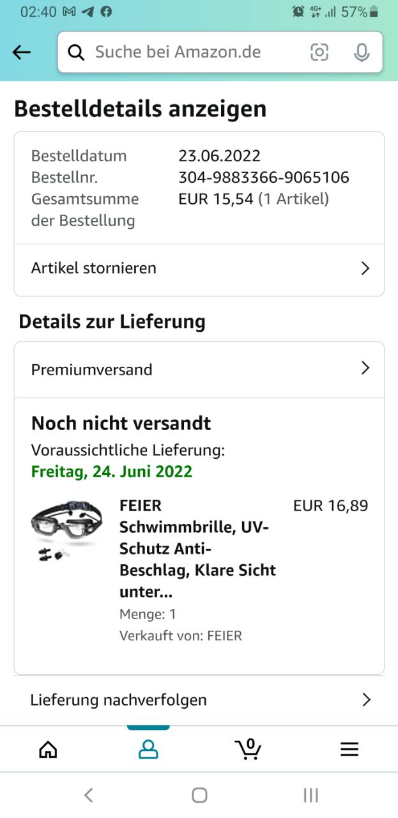This screenshot has height=818, width=398.
Task: Open Lieferung nachverfolgen tracking
Action: coord(199,700)
